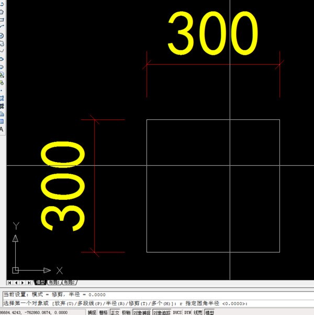Switch to the 布局2 layout tab
Viewport: 314px width, 315px height.
click(70, 283)
